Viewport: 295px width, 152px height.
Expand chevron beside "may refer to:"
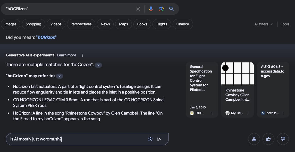tap(60, 76)
